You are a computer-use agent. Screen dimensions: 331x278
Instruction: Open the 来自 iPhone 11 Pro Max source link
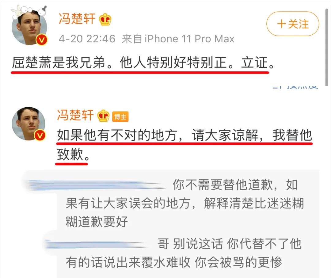point(178,39)
